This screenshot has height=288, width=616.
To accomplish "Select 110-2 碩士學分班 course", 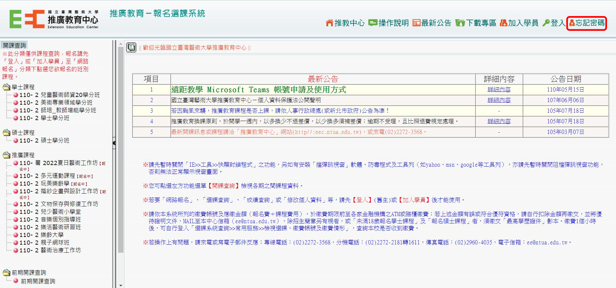I will coord(44,140).
